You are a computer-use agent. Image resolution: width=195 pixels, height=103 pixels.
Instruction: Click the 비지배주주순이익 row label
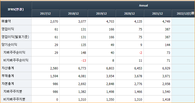[x=16, y=60]
